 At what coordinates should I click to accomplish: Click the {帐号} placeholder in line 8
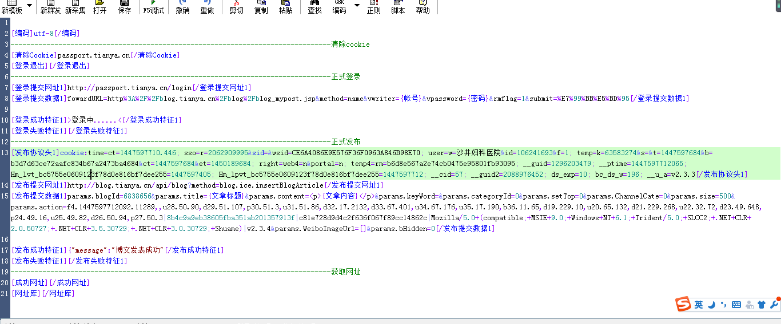point(411,99)
